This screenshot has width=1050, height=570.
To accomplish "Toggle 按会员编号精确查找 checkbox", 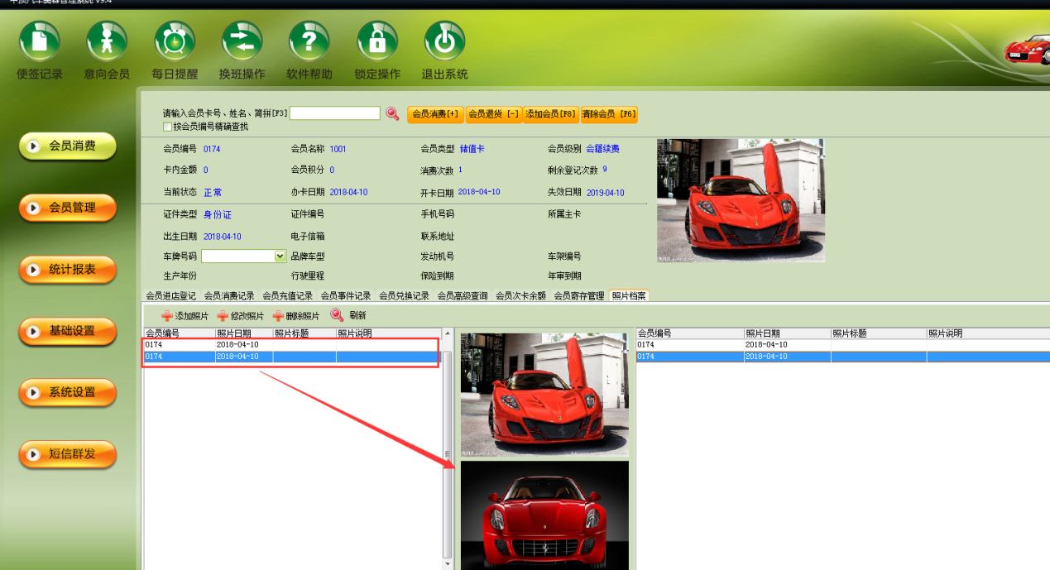I will click(168, 127).
